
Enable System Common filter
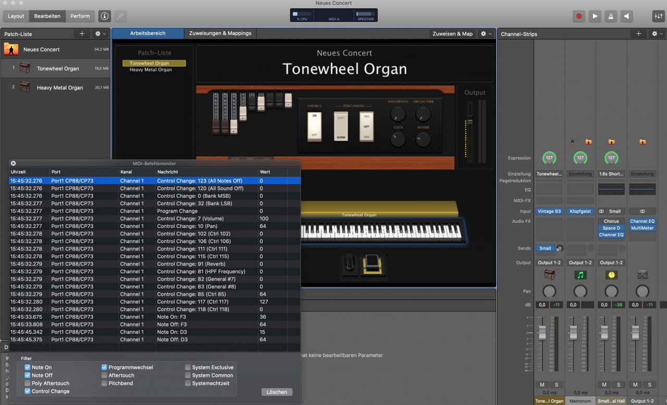(188, 375)
